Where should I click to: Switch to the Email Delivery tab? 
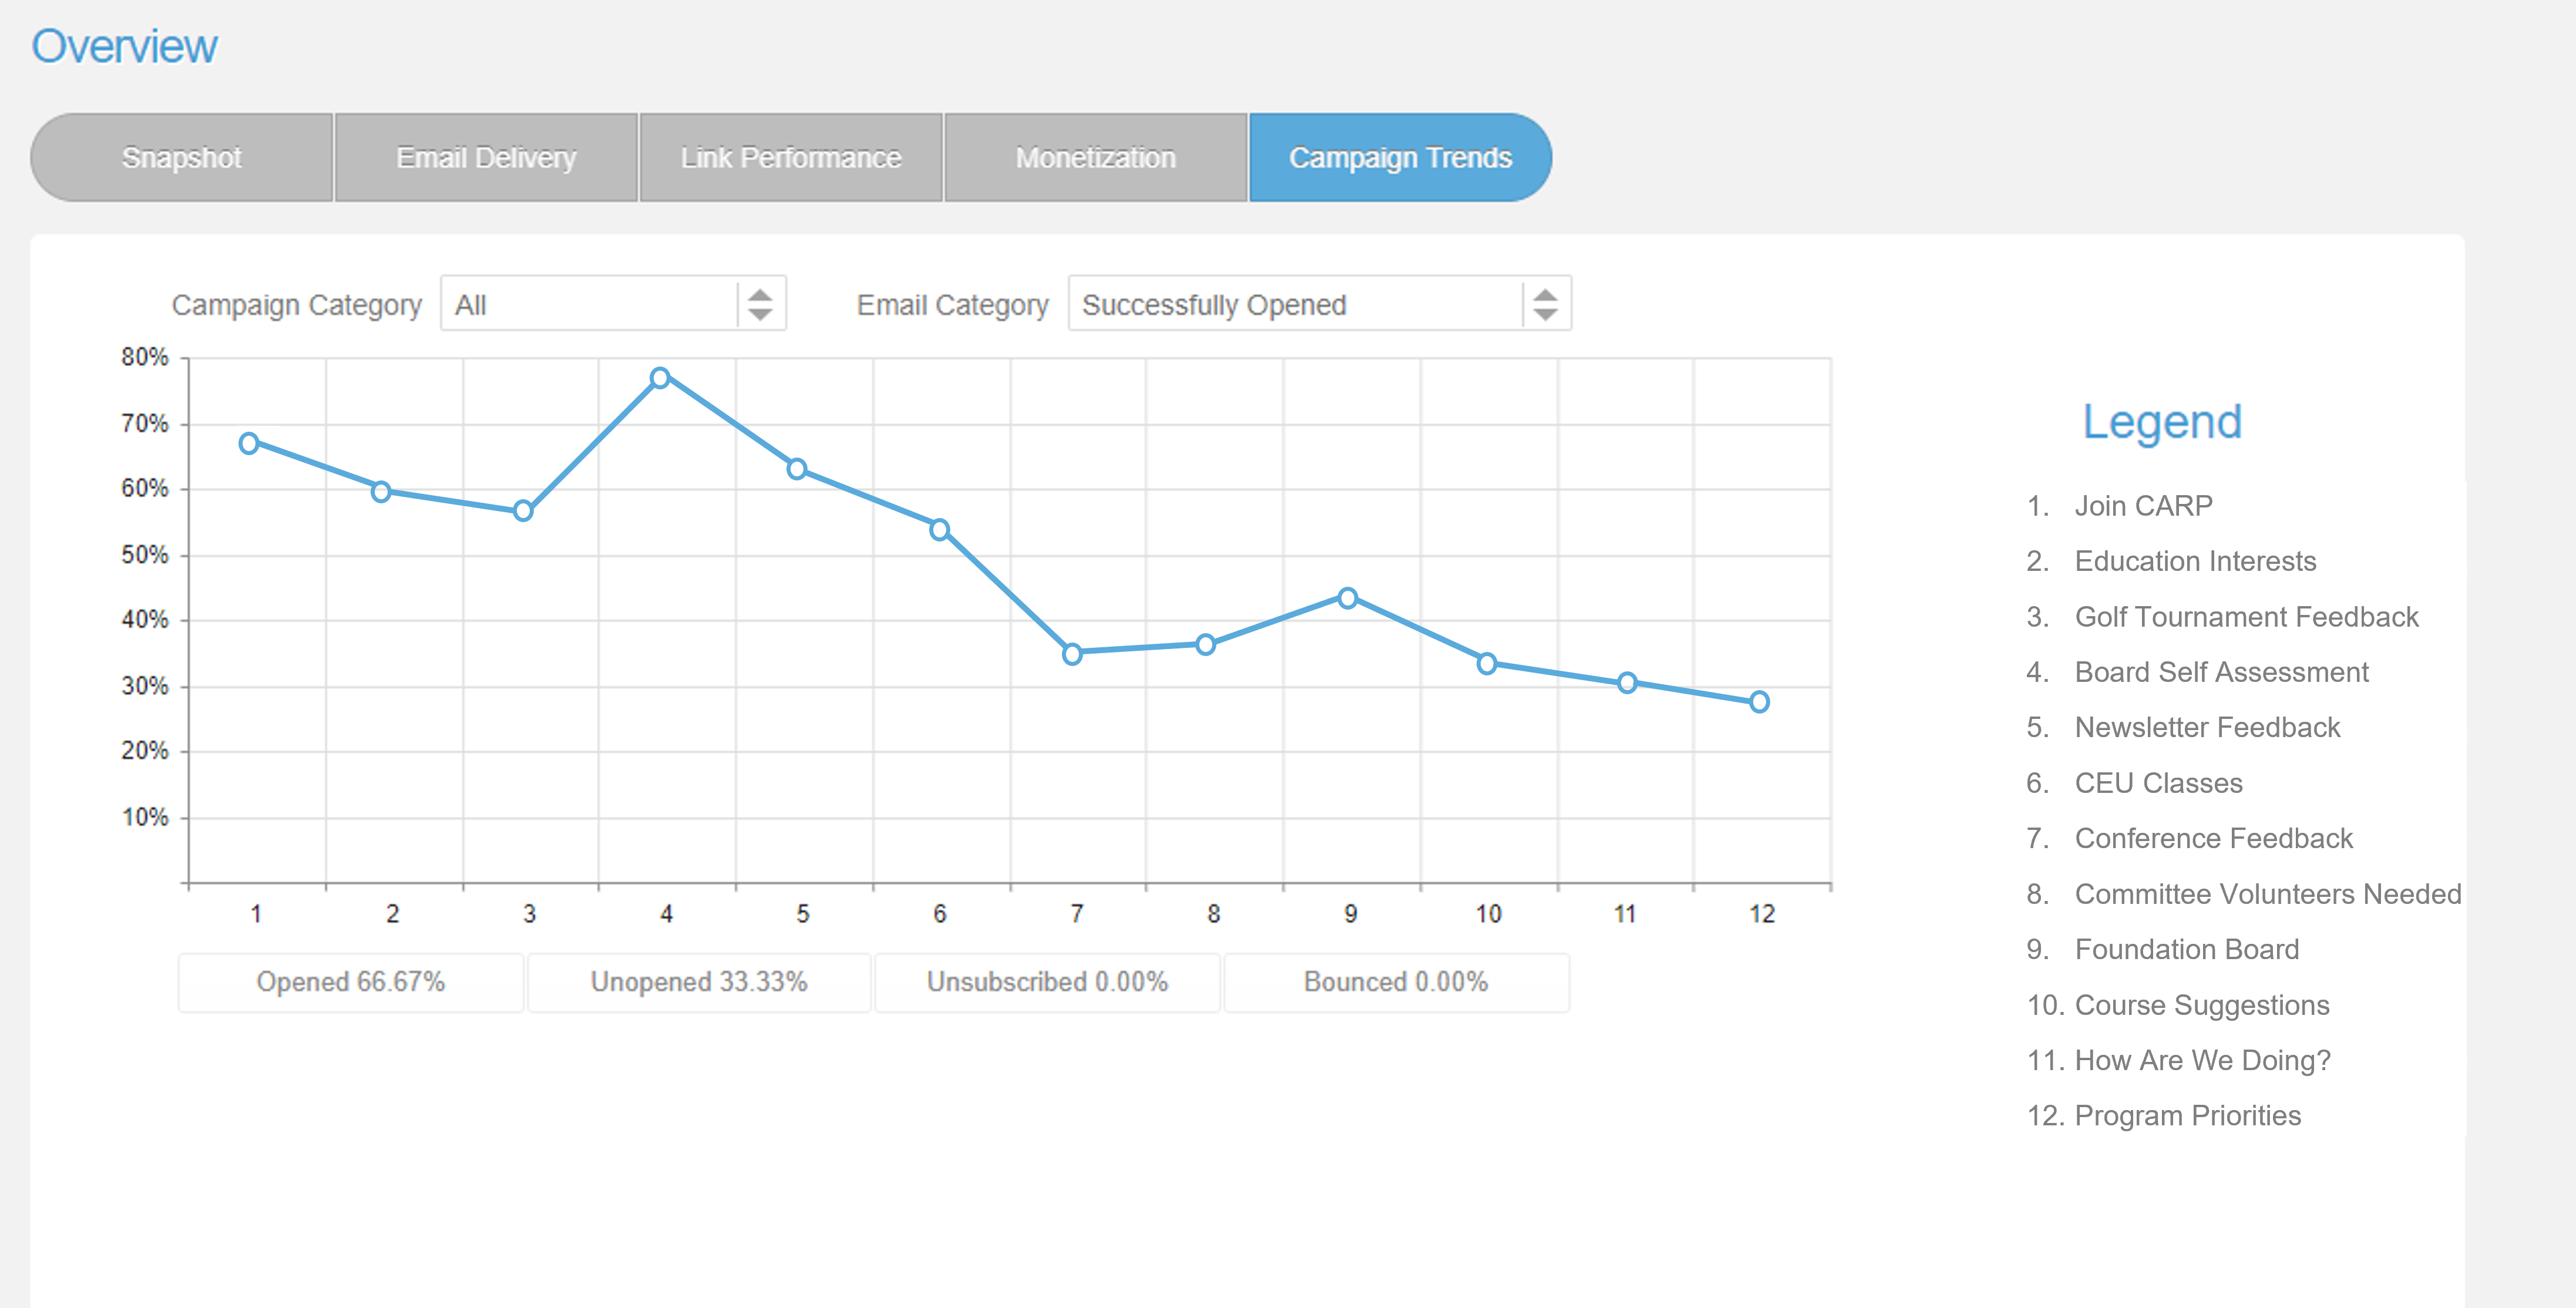(486, 158)
